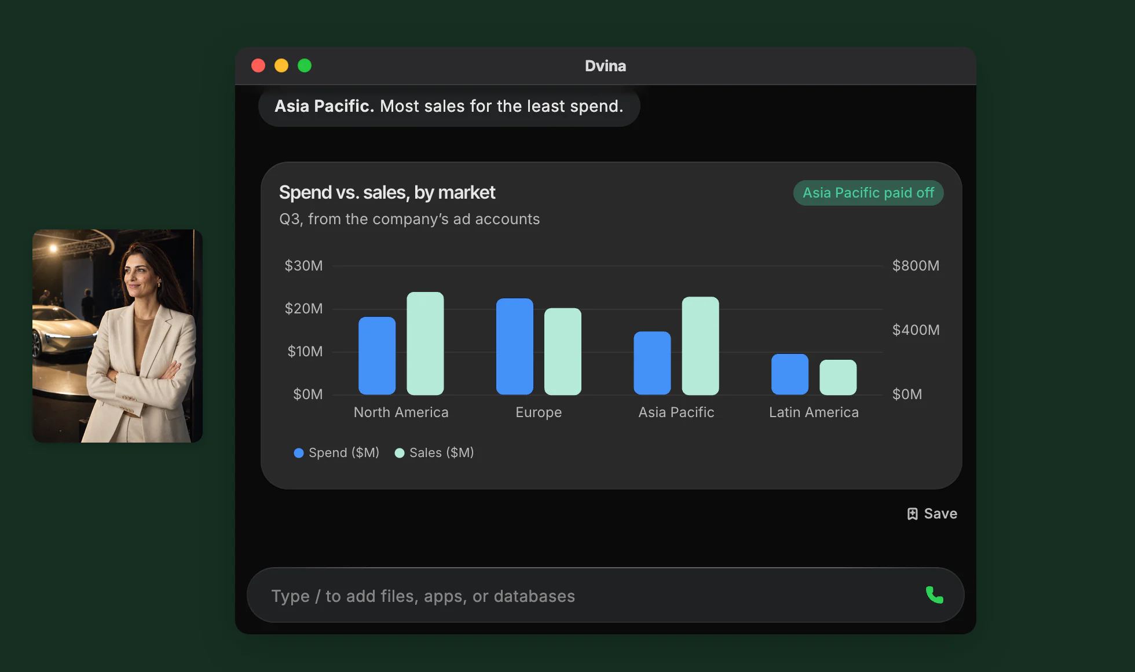Click Latin America blue spend bar

(790, 374)
